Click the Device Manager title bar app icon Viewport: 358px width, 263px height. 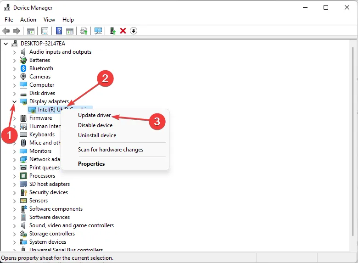tap(7, 7)
